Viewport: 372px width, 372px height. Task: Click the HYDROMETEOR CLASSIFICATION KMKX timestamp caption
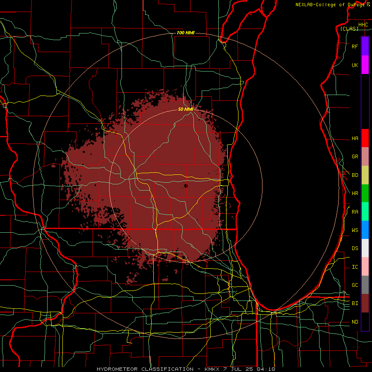pos(186,369)
